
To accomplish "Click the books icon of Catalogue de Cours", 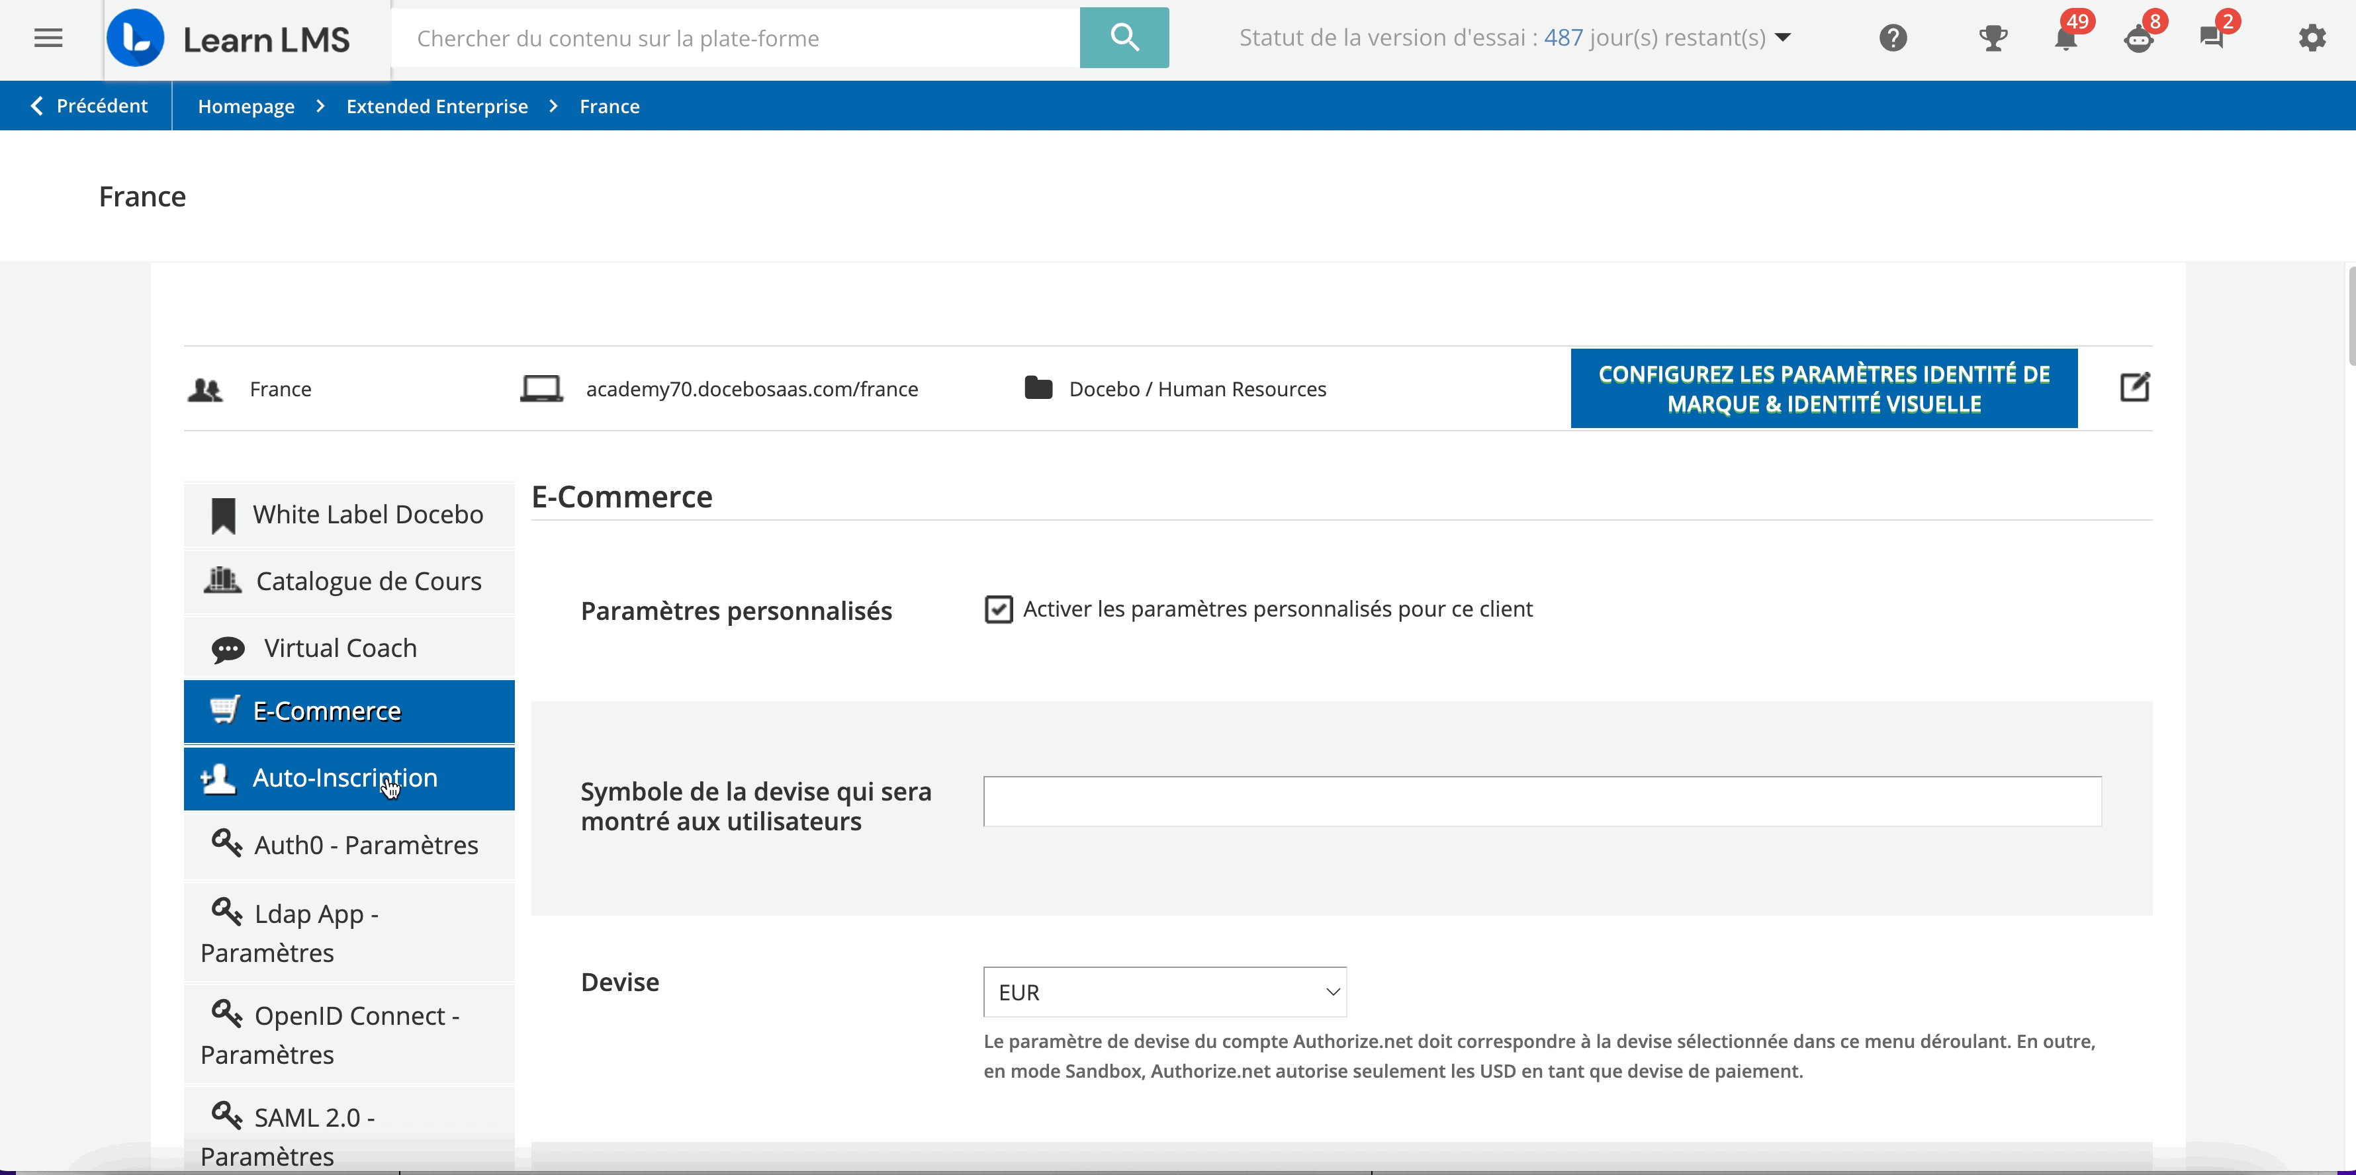I will click(222, 580).
